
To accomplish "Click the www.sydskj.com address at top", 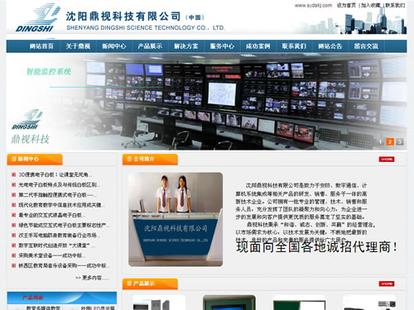I will click(313, 5).
